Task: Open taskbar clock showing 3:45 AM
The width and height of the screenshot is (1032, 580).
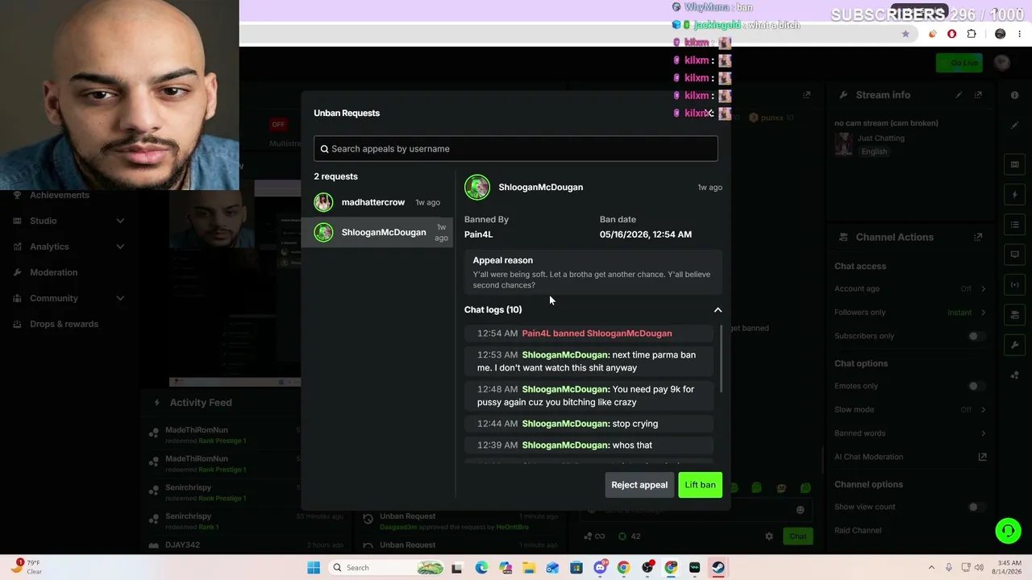Action: (x=1011, y=567)
